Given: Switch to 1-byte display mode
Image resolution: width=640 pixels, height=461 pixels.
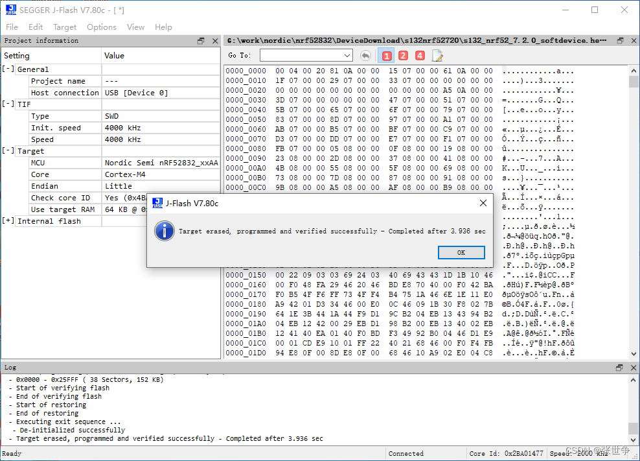Looking at the screenshot, I should point(387,56).
